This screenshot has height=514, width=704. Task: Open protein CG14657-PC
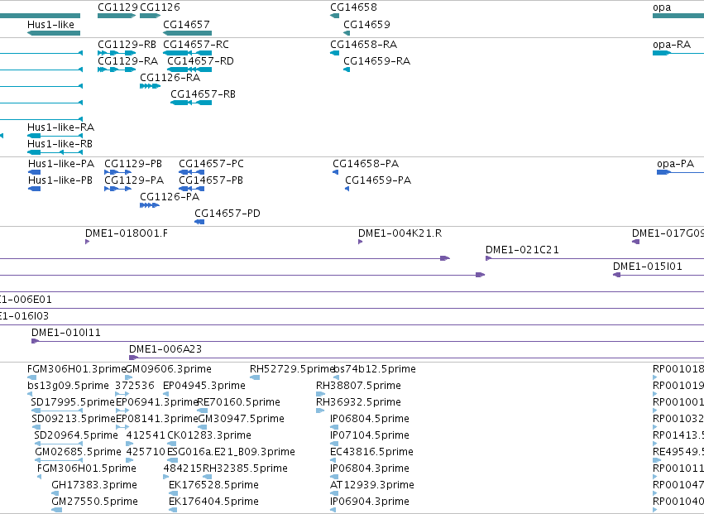click(212, 164)
